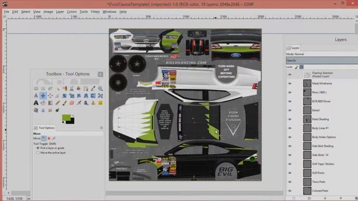The image size is (358, 201).
Task: Select the Eraser tool
Action: 72,103
